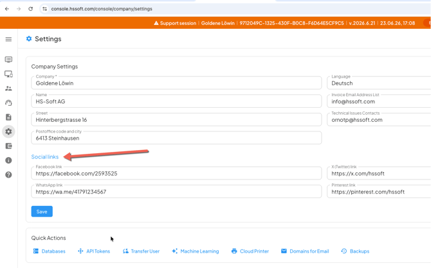
Task: Open the hamburger menu icon
Action: [8, 39]
